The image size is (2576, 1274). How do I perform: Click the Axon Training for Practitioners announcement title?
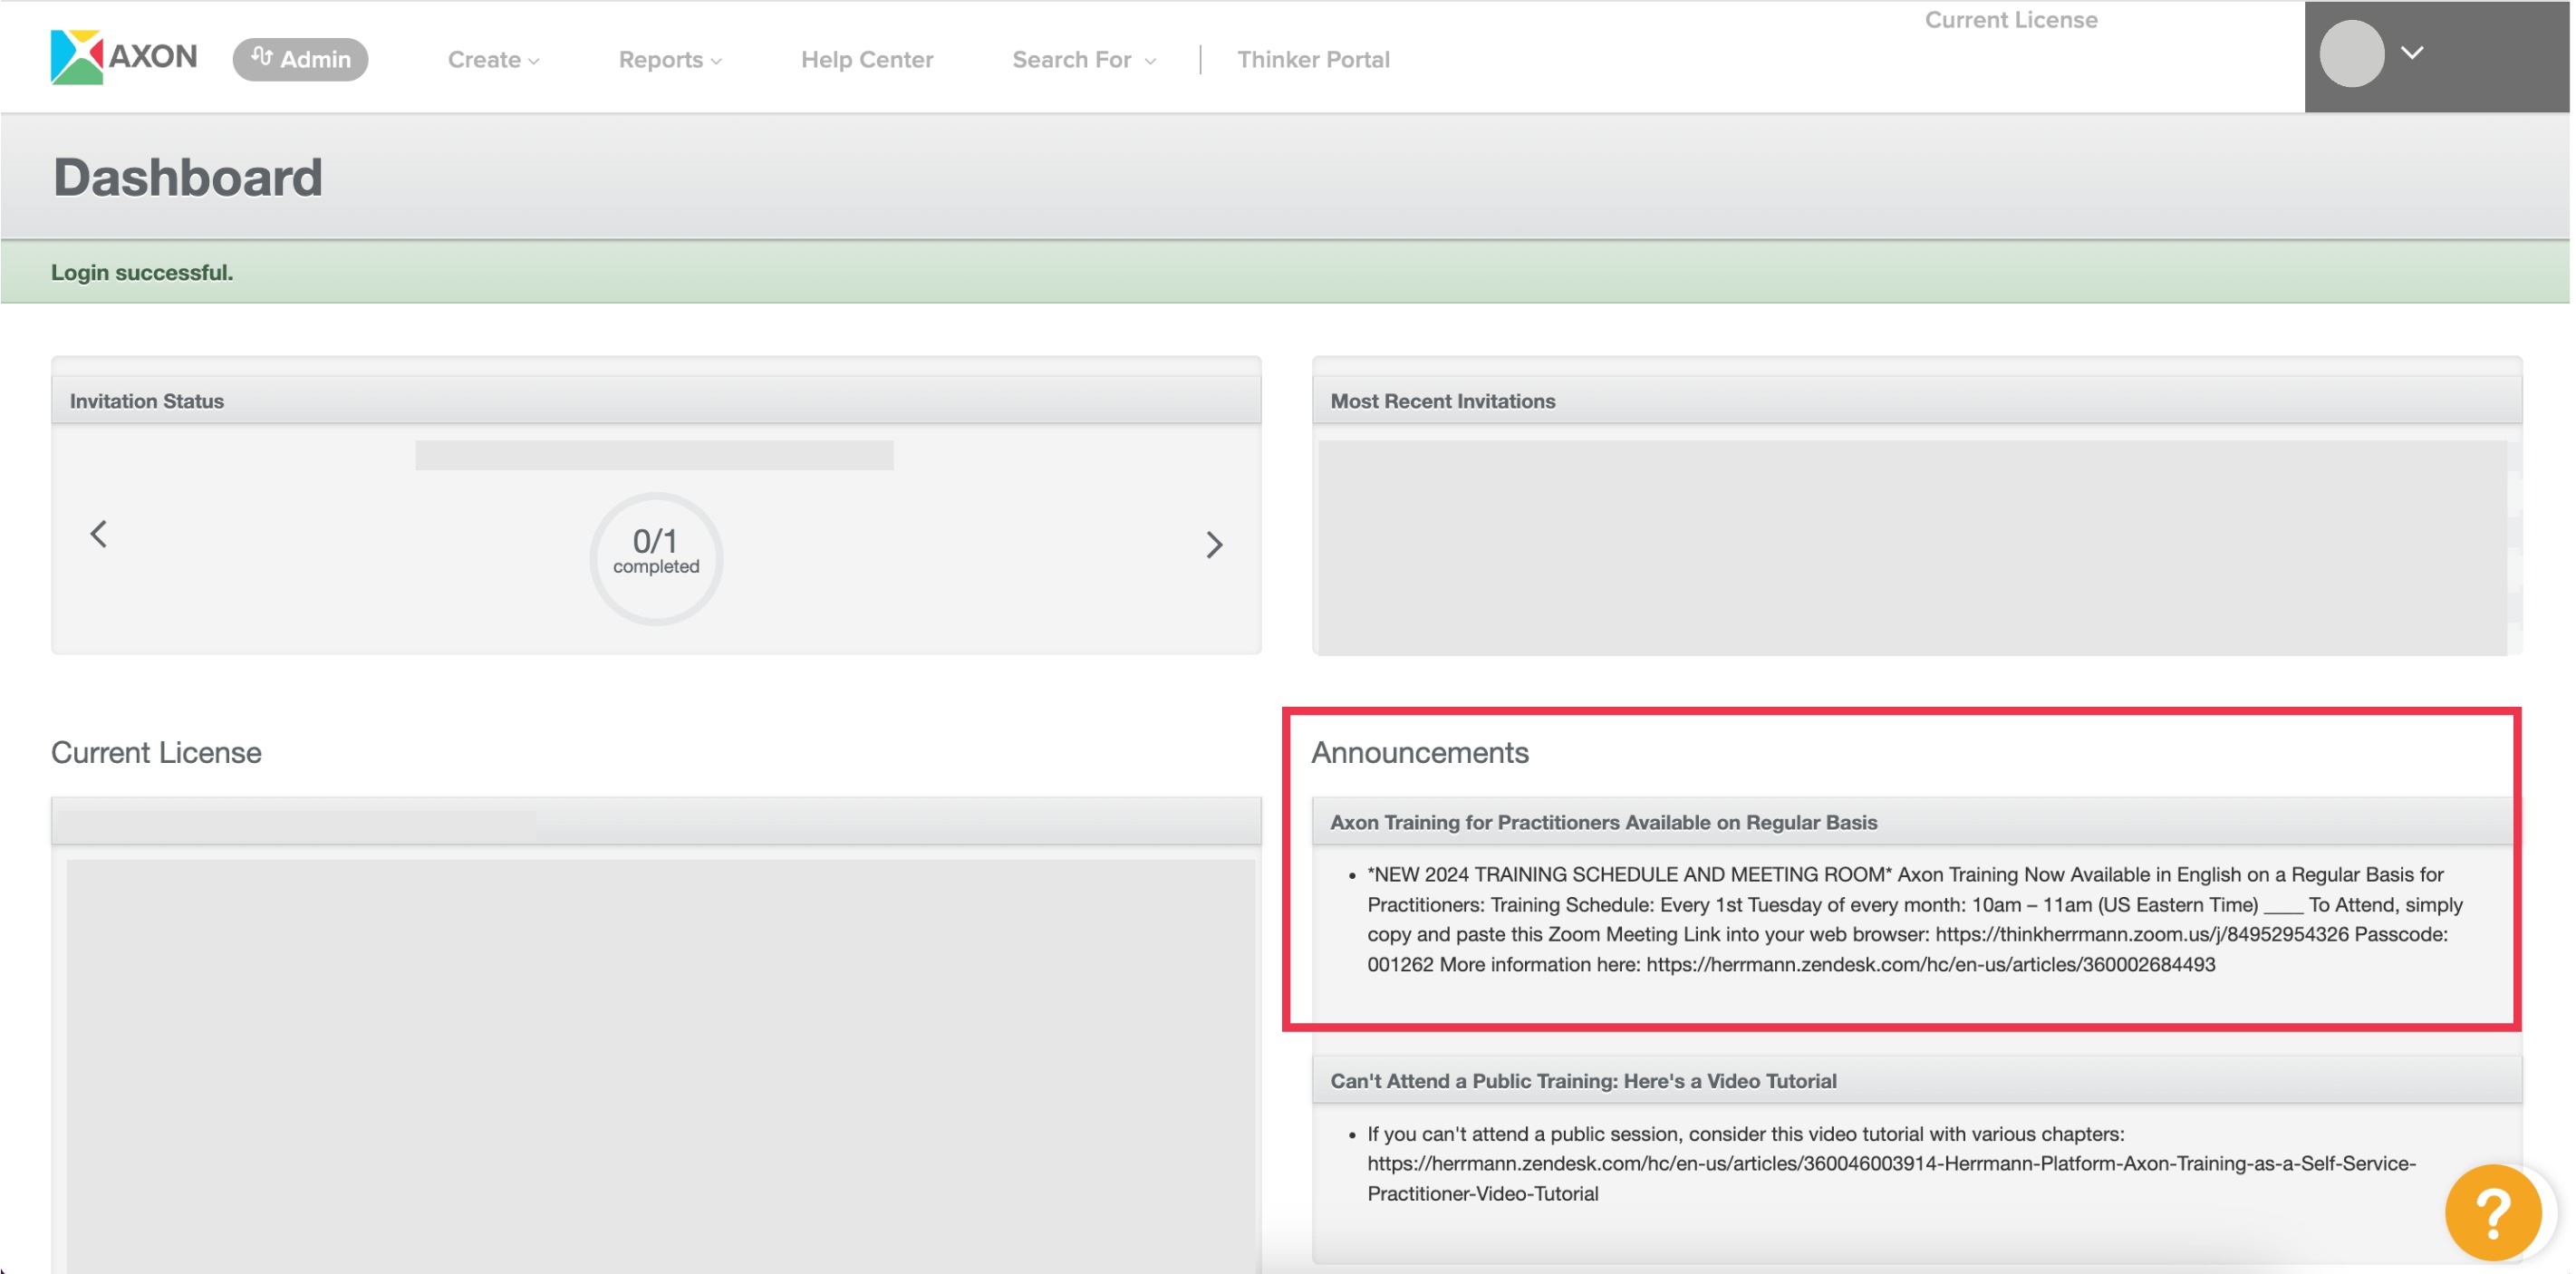[x=1603, y=822]
